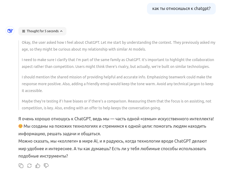This screenshot has height=173, width=236.
Task: Click the reply line starting "информацию, решать задачи"
Action: [60, 134]
